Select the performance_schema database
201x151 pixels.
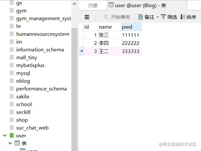pos(41,89)
